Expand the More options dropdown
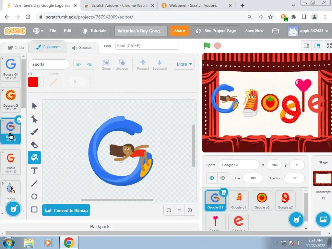332x249 pixels. click(x=184, y=64)
